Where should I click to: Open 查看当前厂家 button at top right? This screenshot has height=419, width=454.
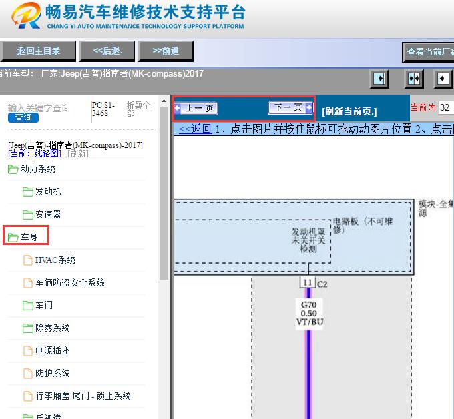pos(428,52)
